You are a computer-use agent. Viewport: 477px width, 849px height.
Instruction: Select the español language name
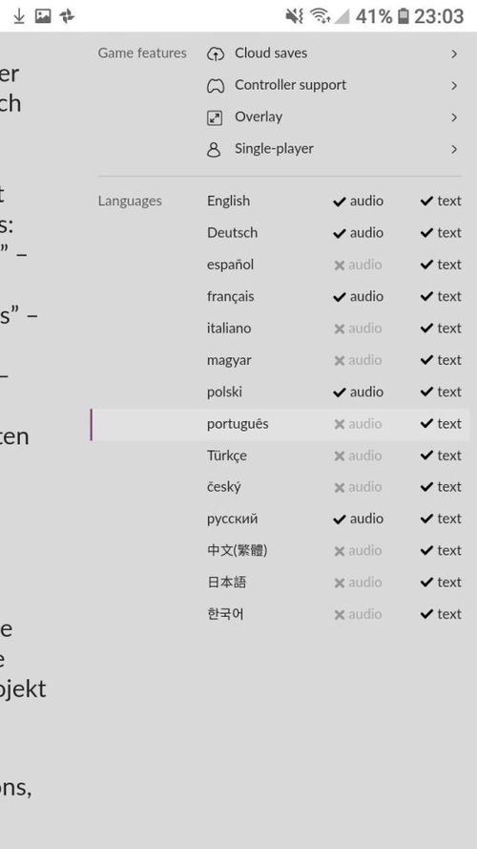coord(230,265)
